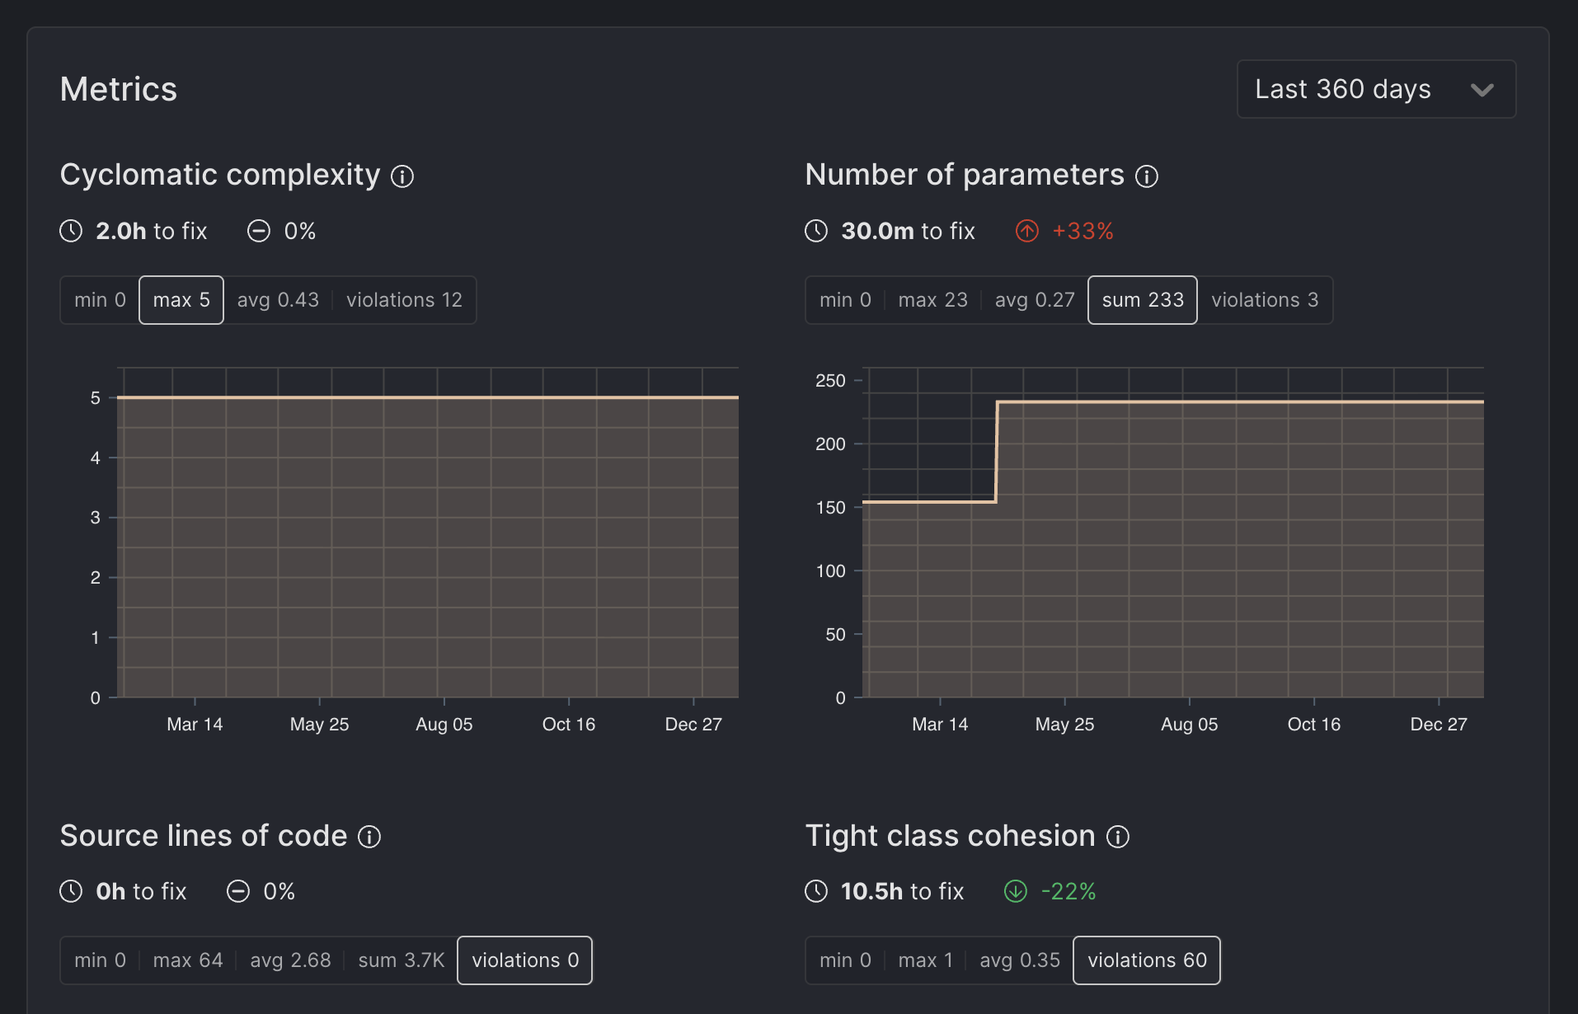Viewport: 1578px width, 1014px height.
Task: Switch Cyclomatic complexity chart to avg 0.43
Action: pyautogui.click(x=278, y=300)
